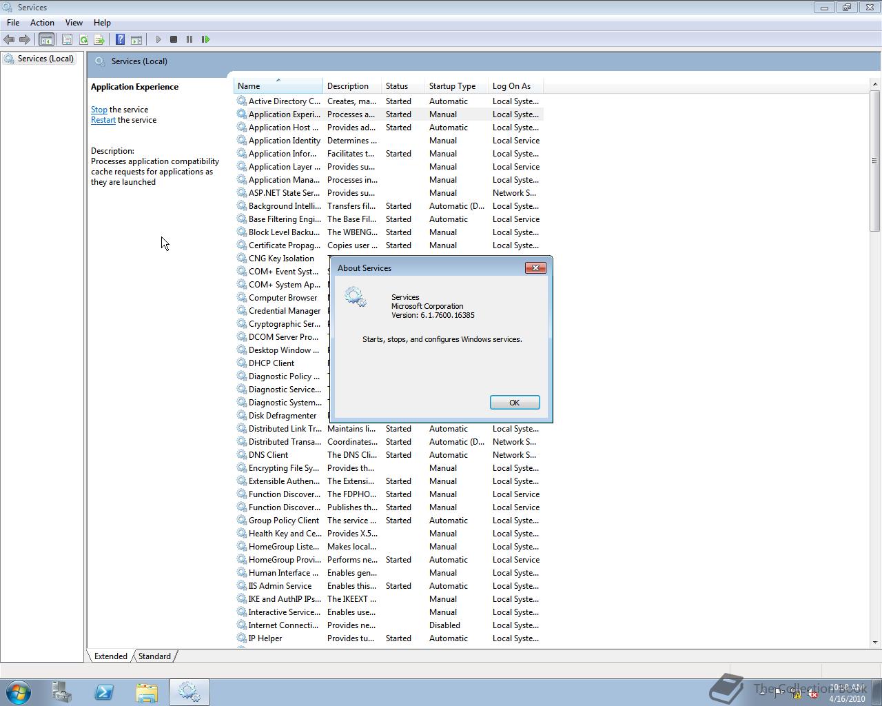Click the gear icon beside Computer Browser
The height and width of the screenshot is (706, 882).
tap(242, 297)
